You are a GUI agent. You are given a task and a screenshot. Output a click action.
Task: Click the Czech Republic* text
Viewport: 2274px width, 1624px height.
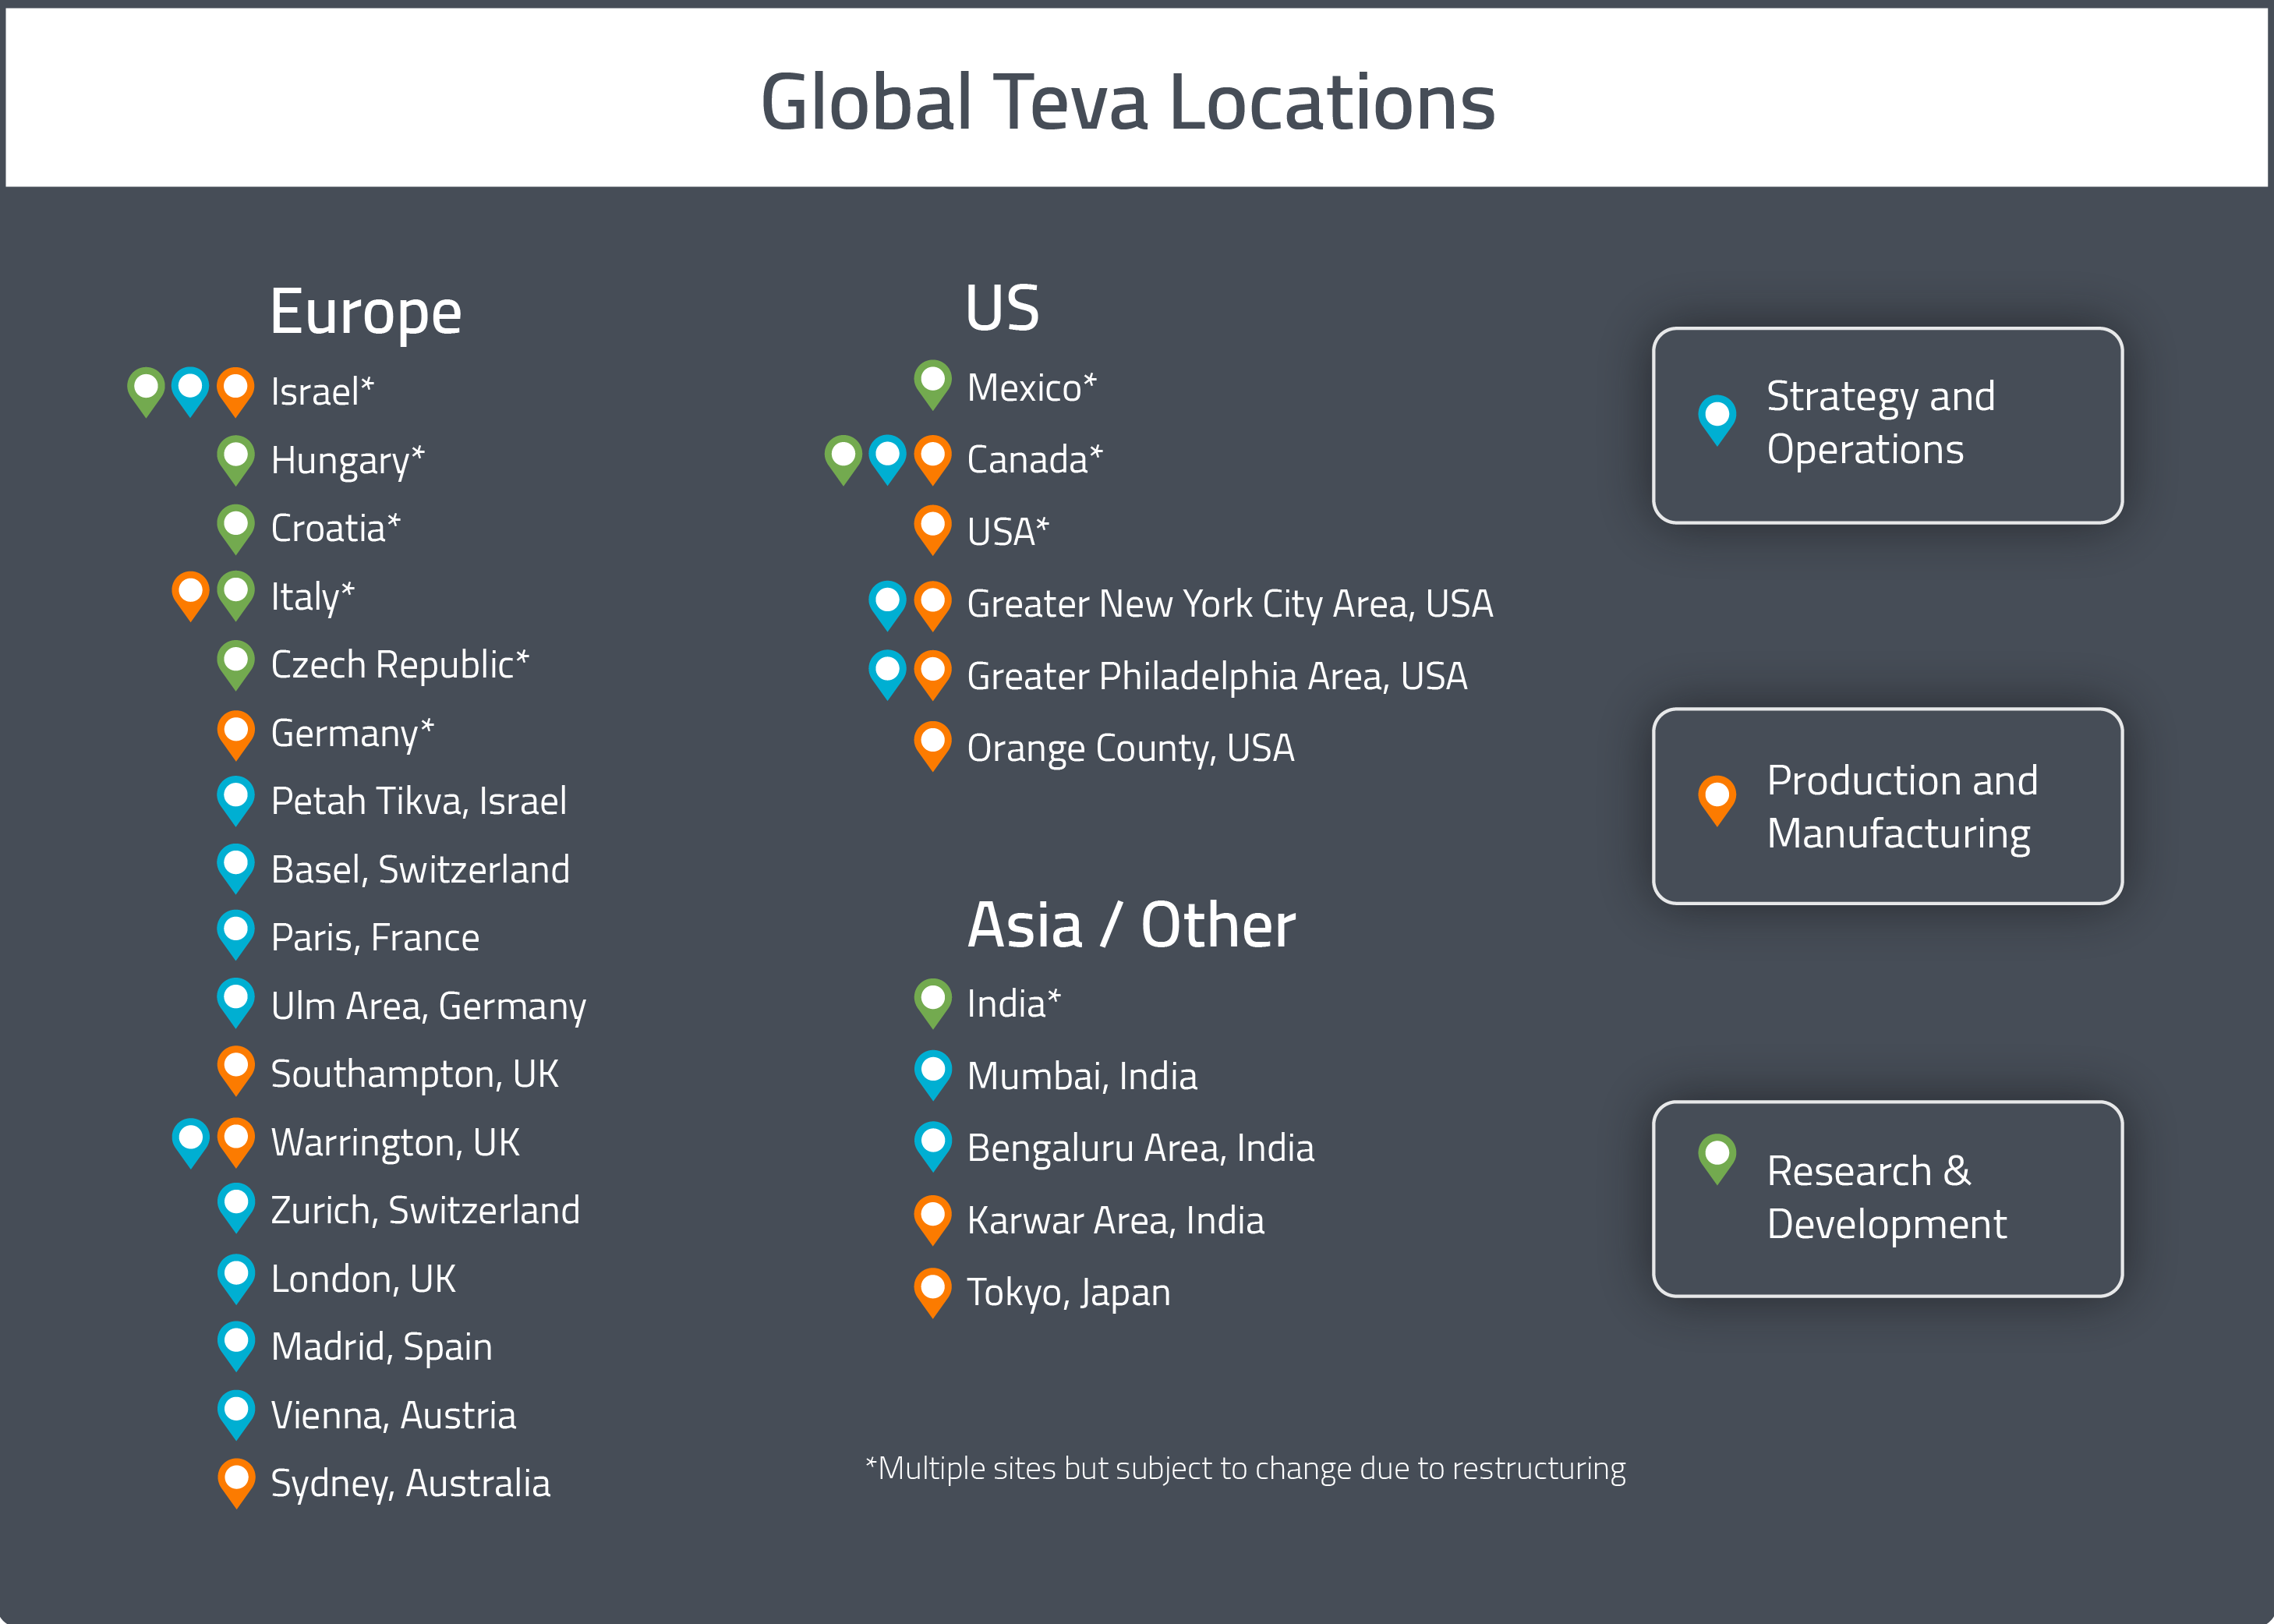(400, 665)
